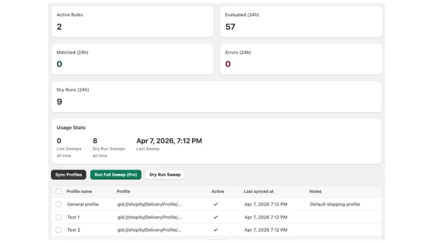433x243 pixels.
Task: Click the Notes column header
Action: point(316,191)
